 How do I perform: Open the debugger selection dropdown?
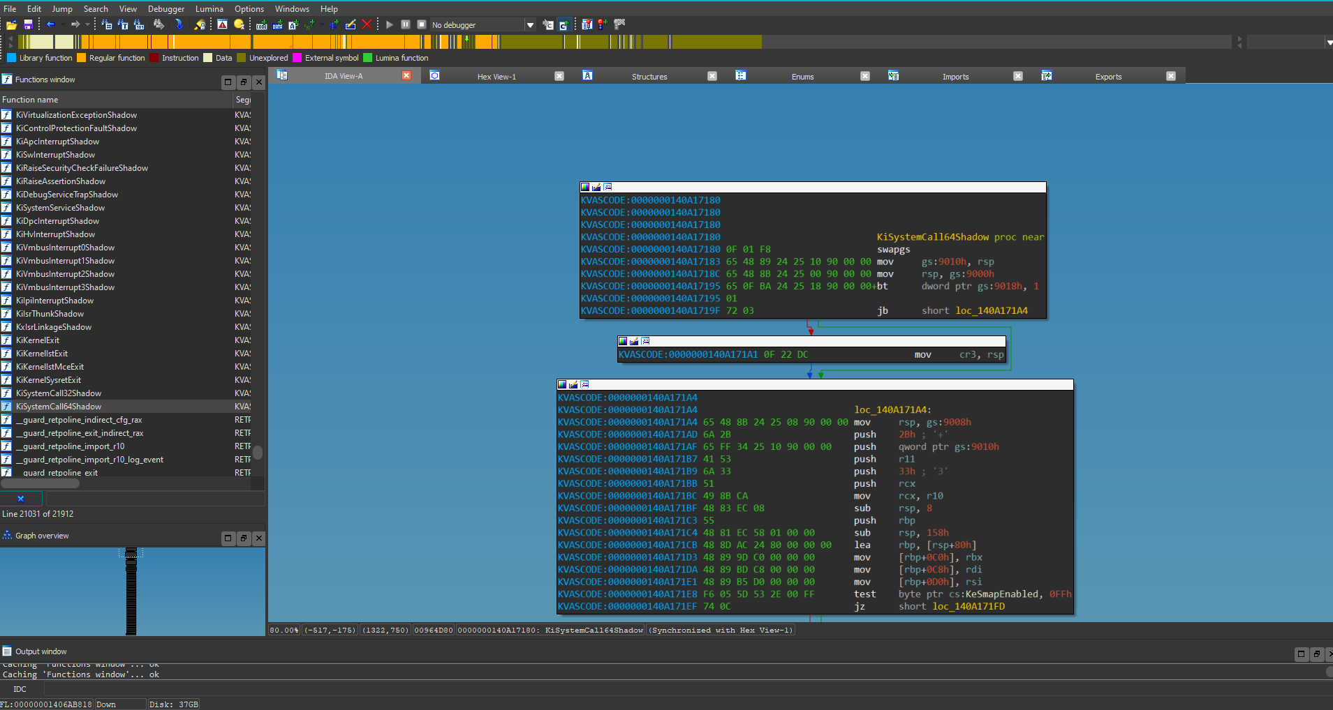[530, 25]
